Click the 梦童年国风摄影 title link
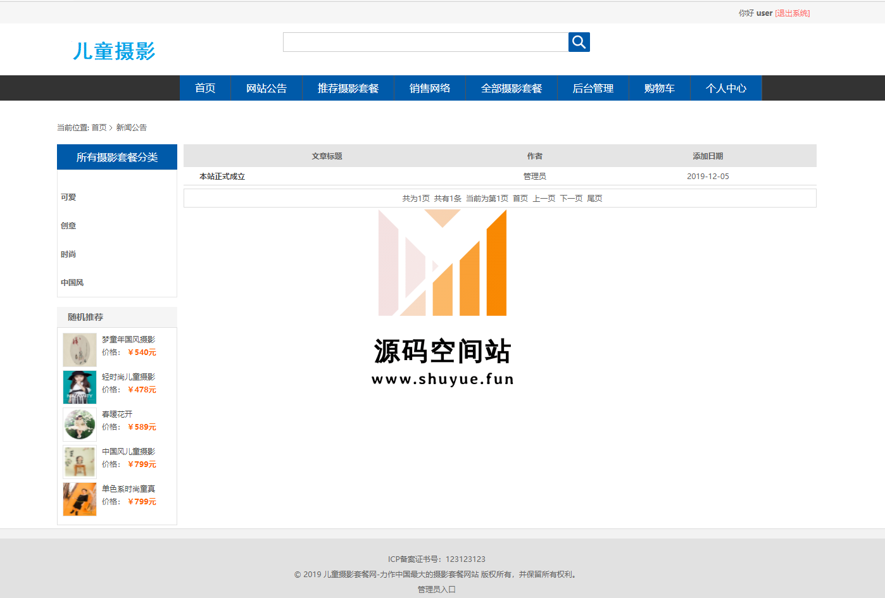 pos(129,340)
